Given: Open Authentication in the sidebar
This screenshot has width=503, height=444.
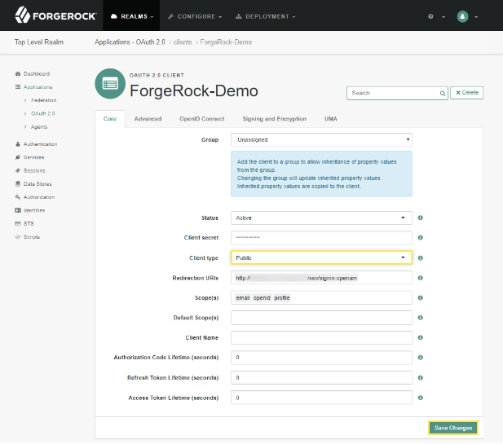Looking at the screenshot, I should [40, 144].
